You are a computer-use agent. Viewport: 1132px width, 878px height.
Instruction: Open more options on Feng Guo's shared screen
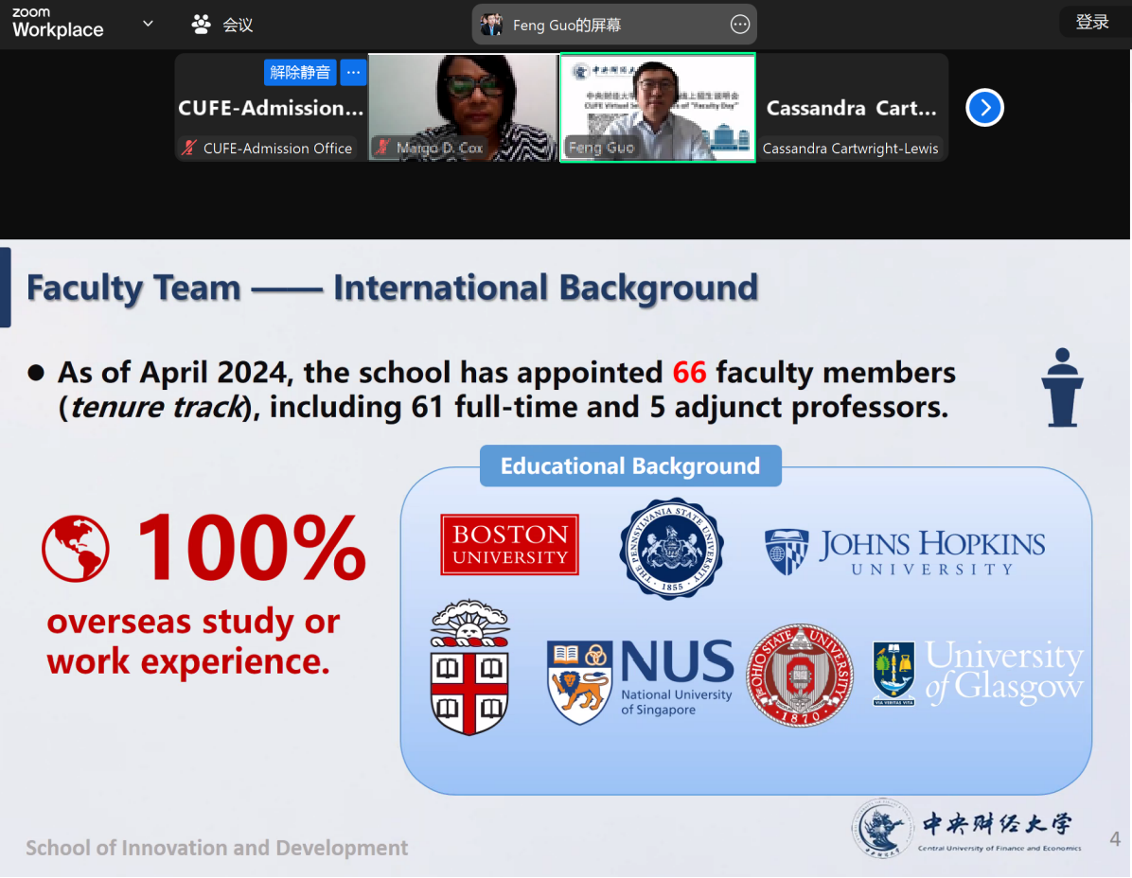(740, 25)
